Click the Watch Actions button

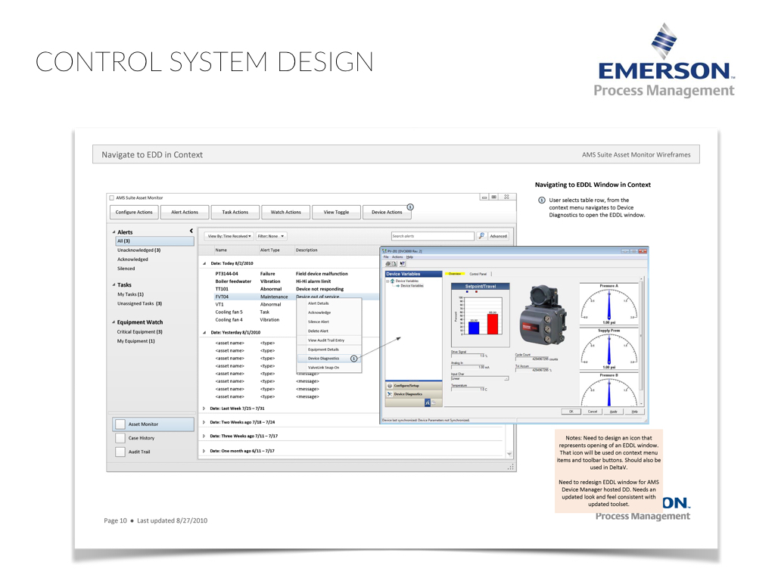(285, 212)
